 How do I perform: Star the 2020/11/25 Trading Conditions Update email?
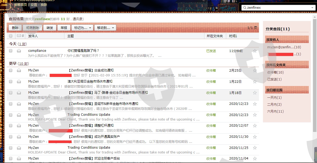[255, 148]
